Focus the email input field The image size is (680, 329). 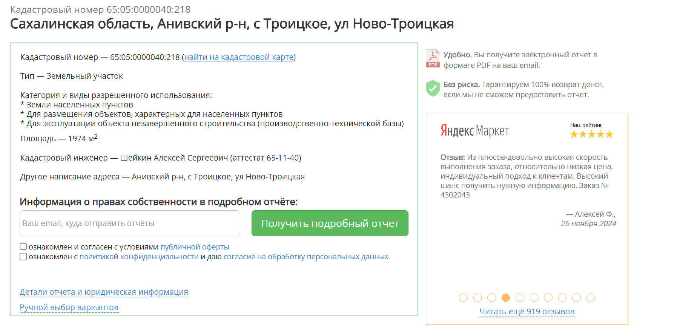coord(130,223)
